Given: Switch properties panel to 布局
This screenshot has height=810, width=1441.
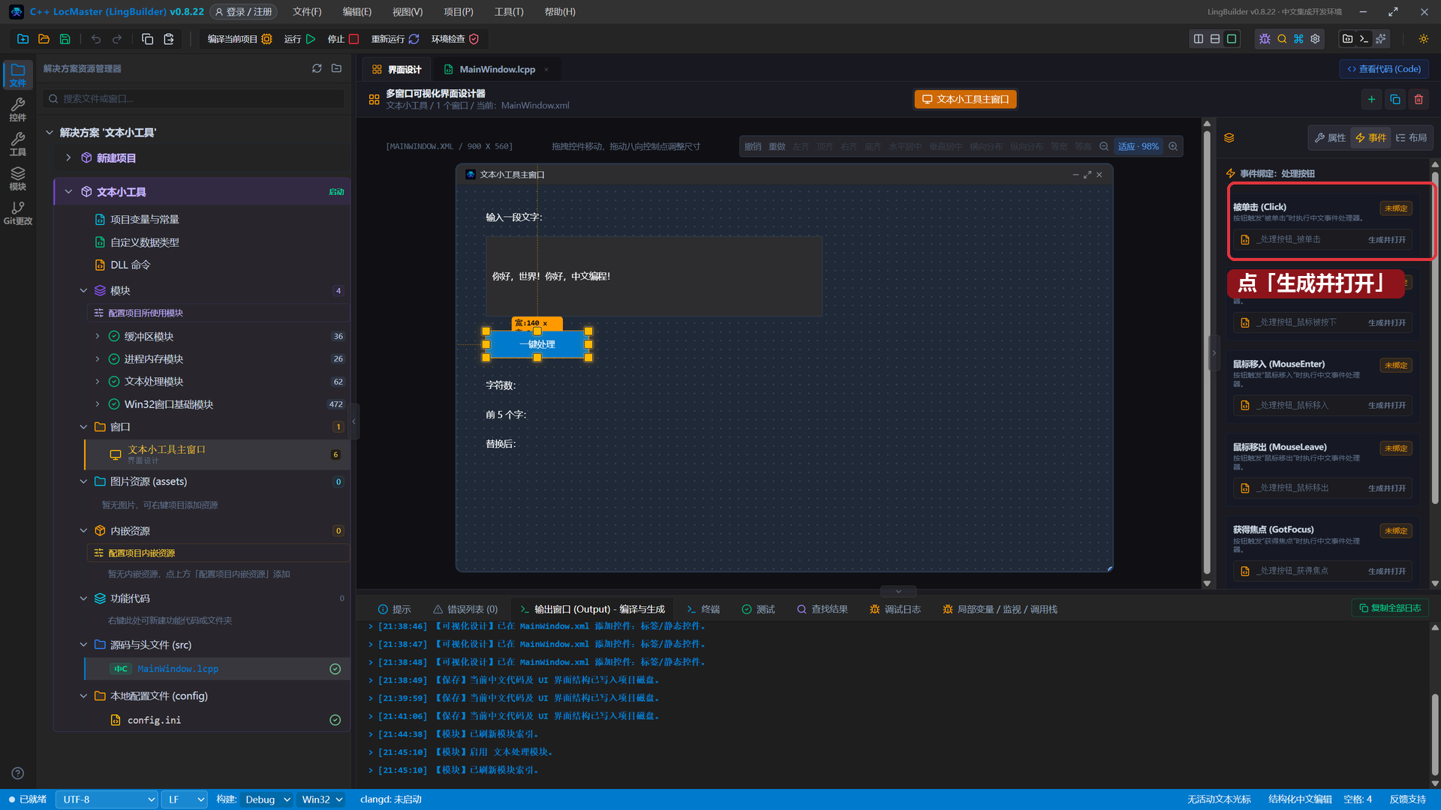Looking at the screenshot, I should click(x=1411, y=138).
